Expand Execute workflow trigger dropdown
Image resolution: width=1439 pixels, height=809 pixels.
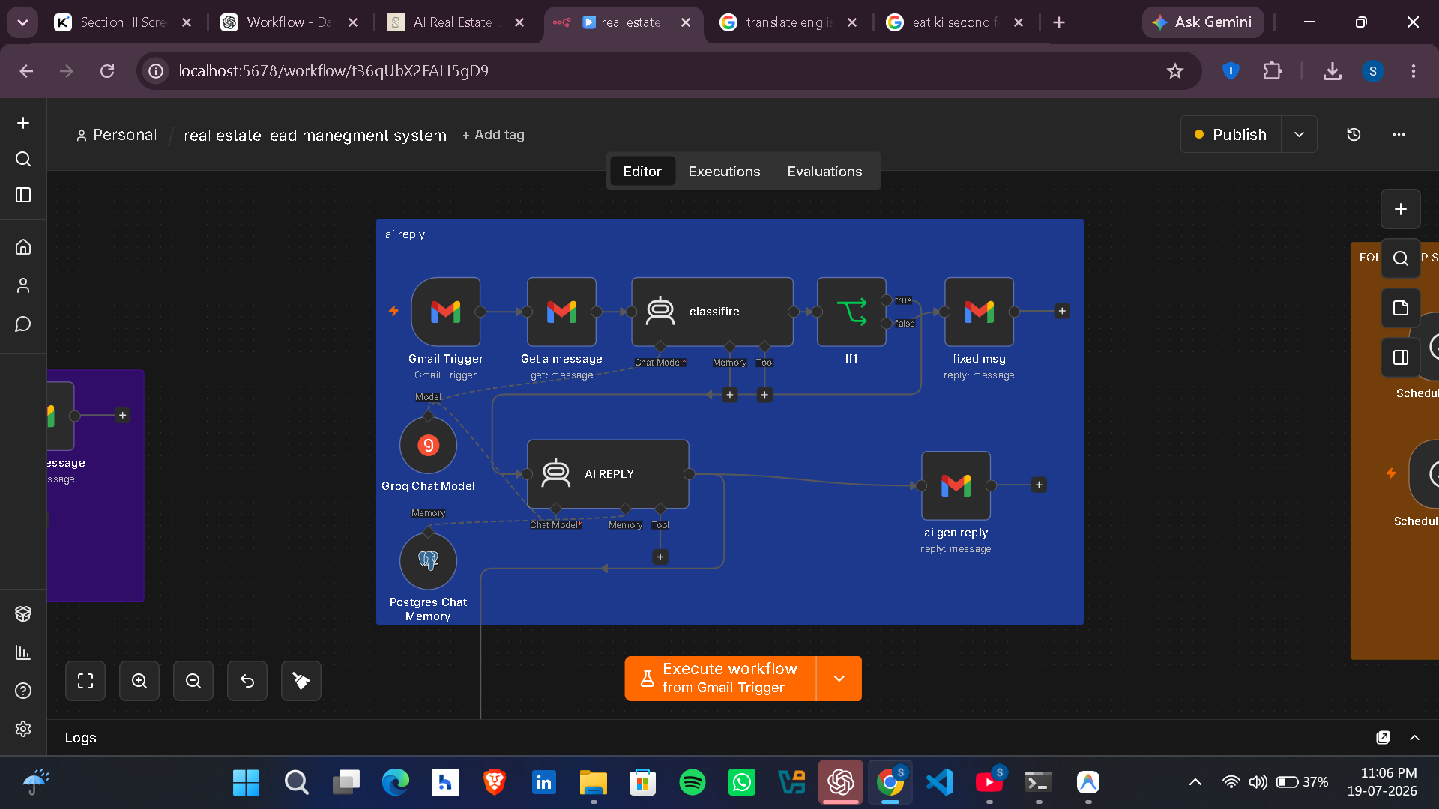(x=839, y=679)
